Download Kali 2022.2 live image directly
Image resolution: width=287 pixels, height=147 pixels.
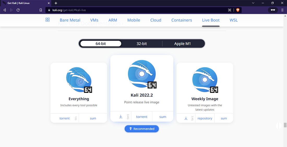pos(121,117)
